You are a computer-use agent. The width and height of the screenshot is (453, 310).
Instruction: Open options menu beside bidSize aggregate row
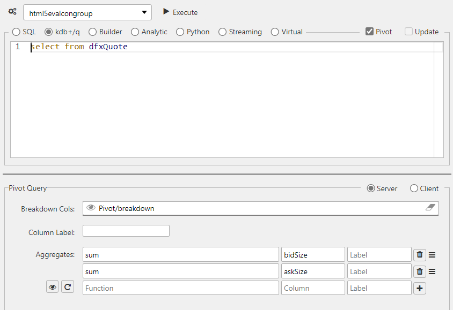point(432,254)
